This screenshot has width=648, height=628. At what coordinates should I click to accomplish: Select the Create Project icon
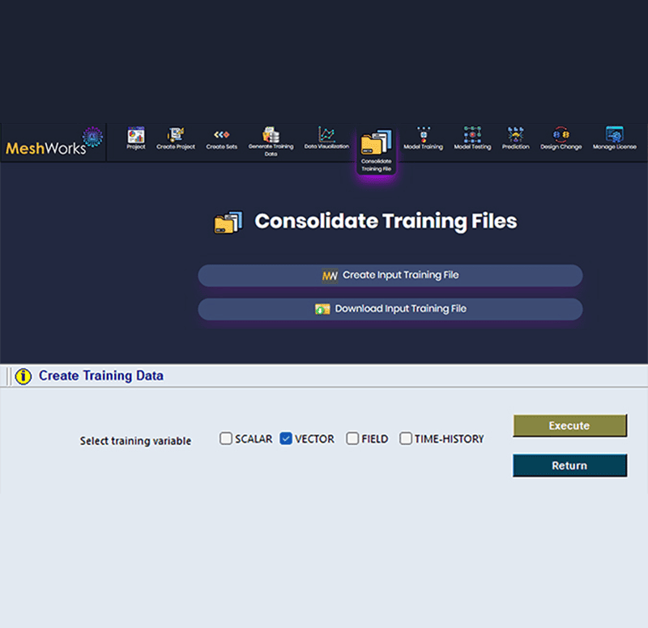(x=176, y=138)
